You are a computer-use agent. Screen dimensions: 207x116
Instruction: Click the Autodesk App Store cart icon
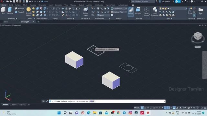pyautogui.click(x=182, y=1)
